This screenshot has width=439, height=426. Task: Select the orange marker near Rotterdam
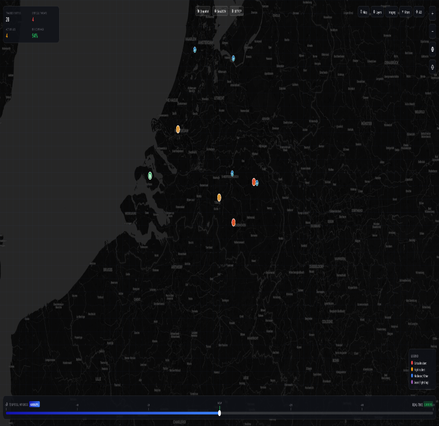tap(178, 129)
